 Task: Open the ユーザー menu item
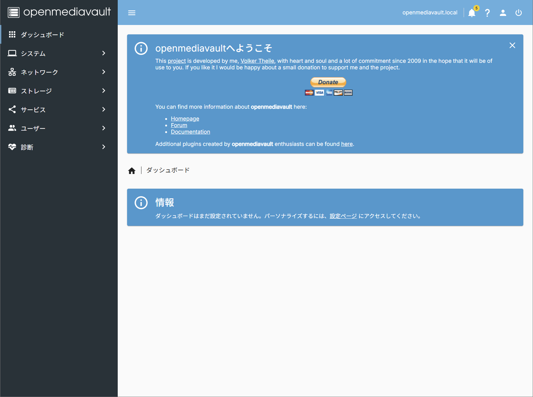point(59,128)
